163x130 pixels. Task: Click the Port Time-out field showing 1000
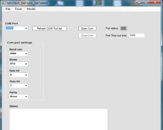137,35
